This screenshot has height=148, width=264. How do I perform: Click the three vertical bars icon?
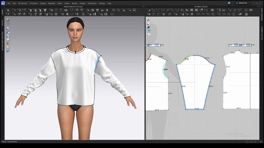point(251,10)
